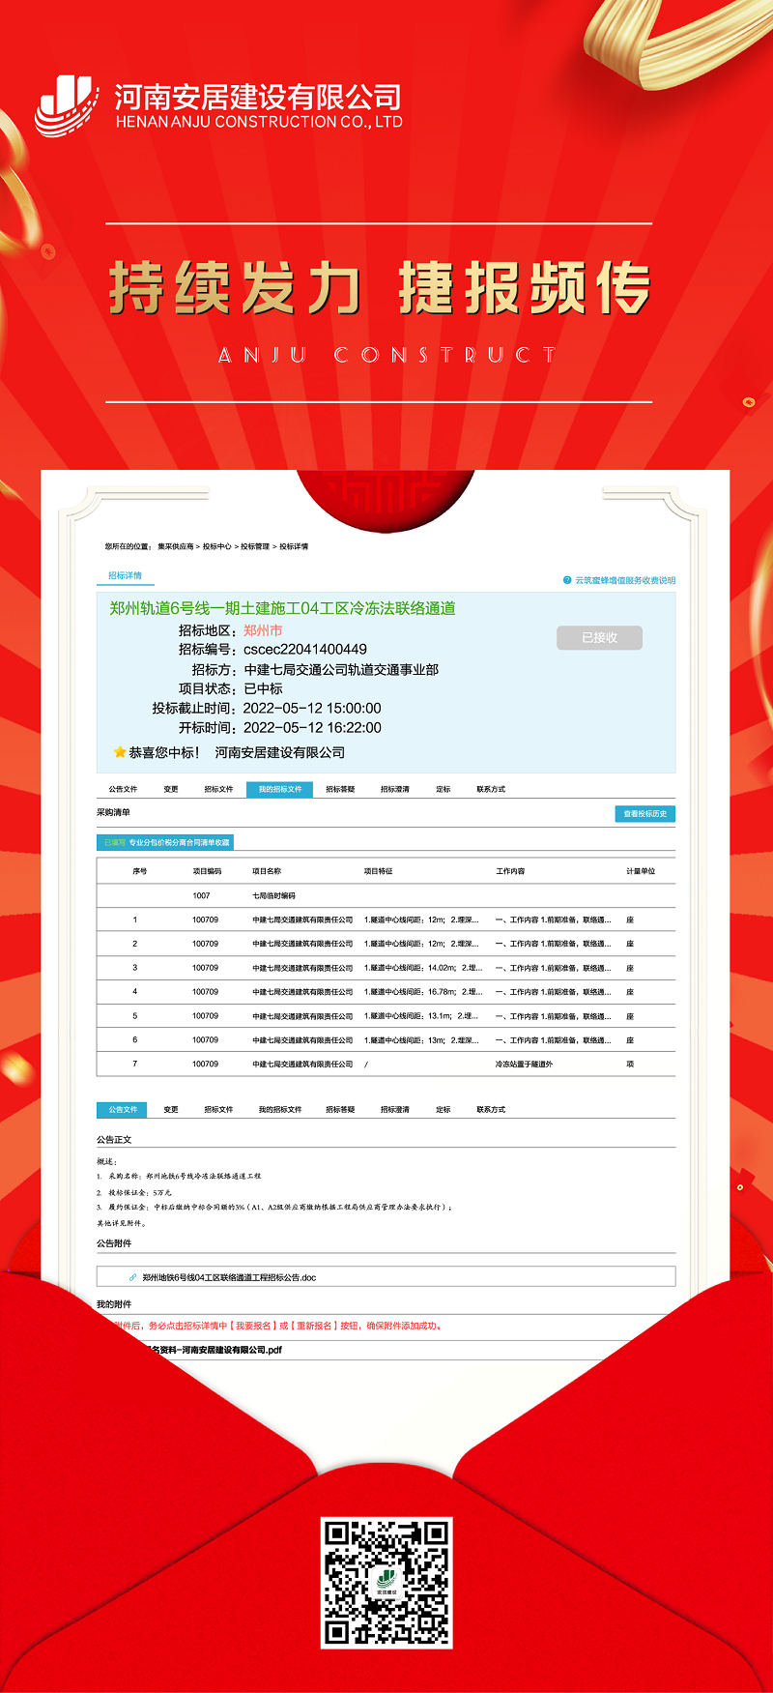
Task: Click 集采供应商 in the breadcrumb
Action: pyautogui.click(x=176, y=546)
